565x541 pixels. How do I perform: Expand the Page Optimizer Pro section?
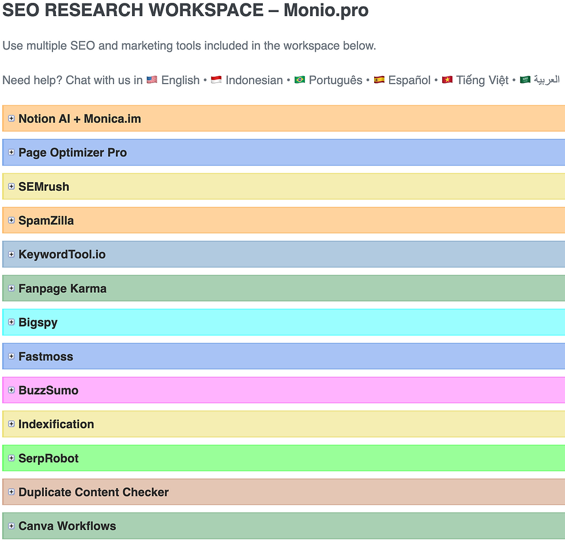284,152
